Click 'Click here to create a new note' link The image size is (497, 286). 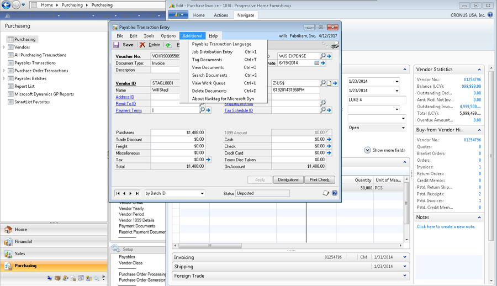tap(446, 227)
